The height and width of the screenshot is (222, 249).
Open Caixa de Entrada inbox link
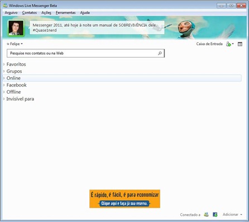(x=209, y=44)
